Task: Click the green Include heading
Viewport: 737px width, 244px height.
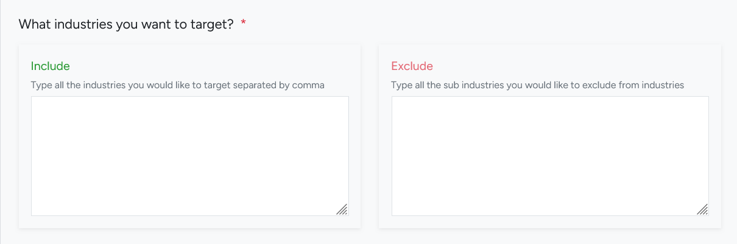Action: [51, 66]
